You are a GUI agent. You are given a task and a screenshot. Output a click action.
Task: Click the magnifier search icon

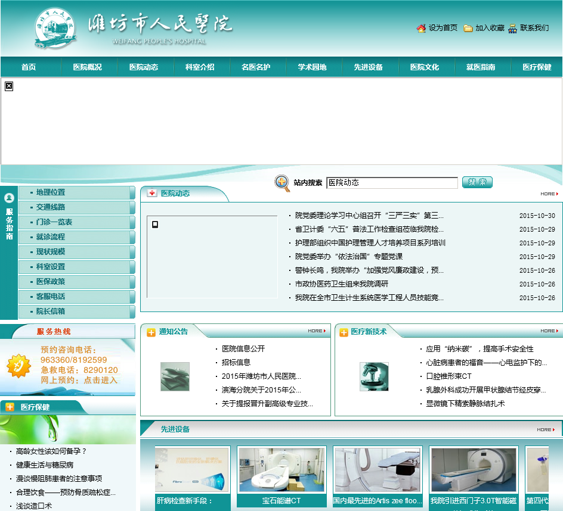point(282,183)
